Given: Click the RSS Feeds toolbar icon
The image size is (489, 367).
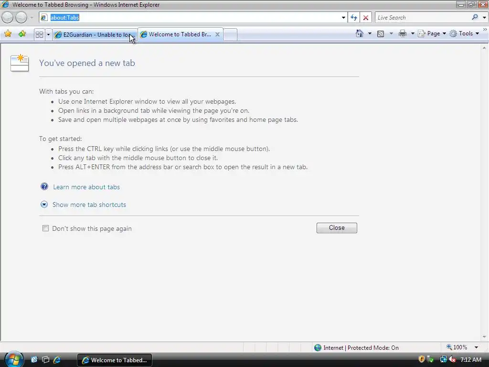Looking at the screenshot, I should point(381,34).
